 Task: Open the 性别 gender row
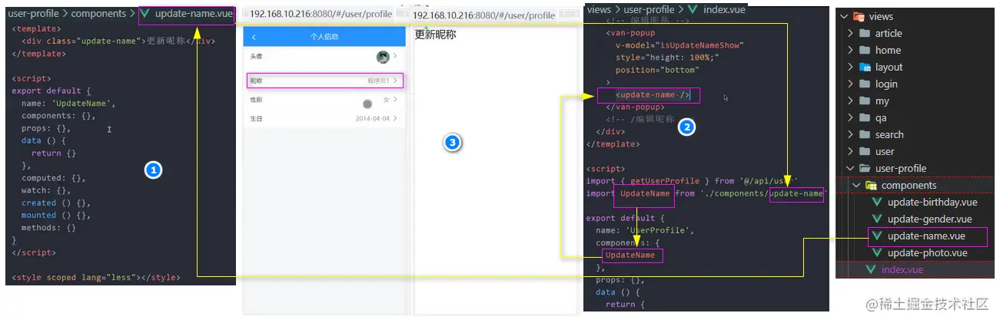[324, 100]
